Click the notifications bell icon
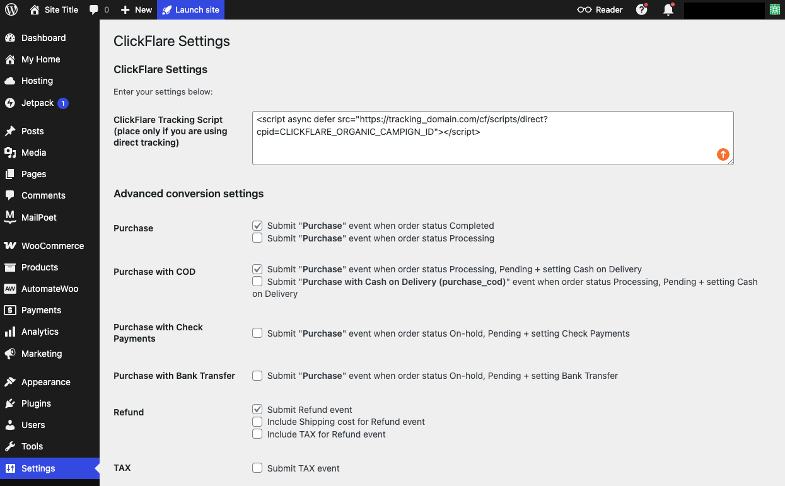This screenshot has width=785, height=486. point(668,9)
